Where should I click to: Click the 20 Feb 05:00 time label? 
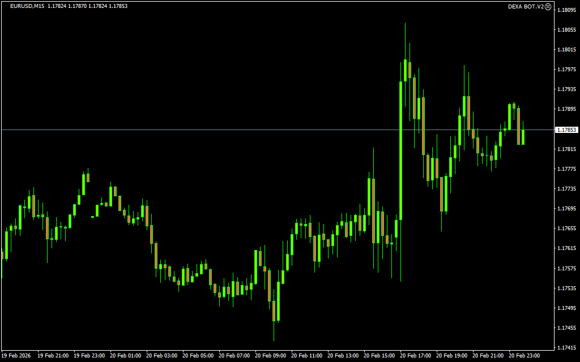click(198, 356)
